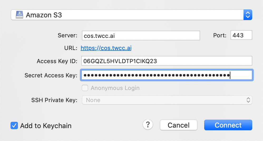Click the checkmark in Add to Keychain box
The width and height of the screenshot is (263, 141).
coord(14,125)
